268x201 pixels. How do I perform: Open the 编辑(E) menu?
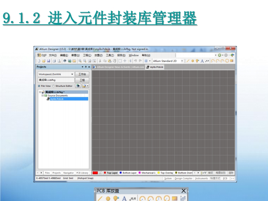pyautogui.click(x=64, y=55)
